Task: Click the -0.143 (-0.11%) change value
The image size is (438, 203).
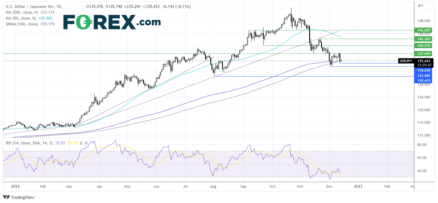Action: pyautogui.click(x=176, y=6)
